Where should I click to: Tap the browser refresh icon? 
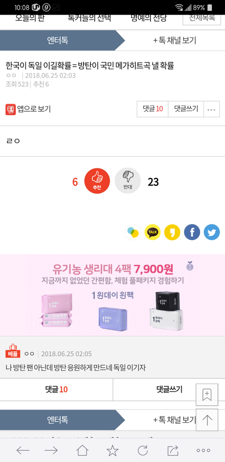tap(142, 450)
